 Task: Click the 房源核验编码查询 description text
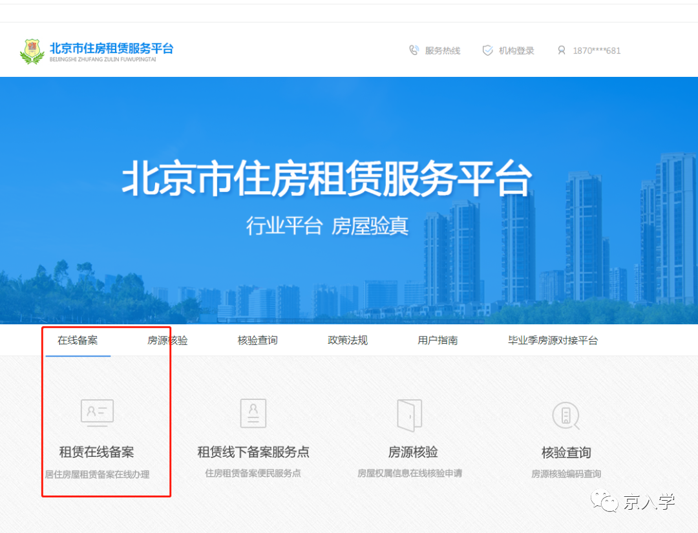tap(566, 474)
